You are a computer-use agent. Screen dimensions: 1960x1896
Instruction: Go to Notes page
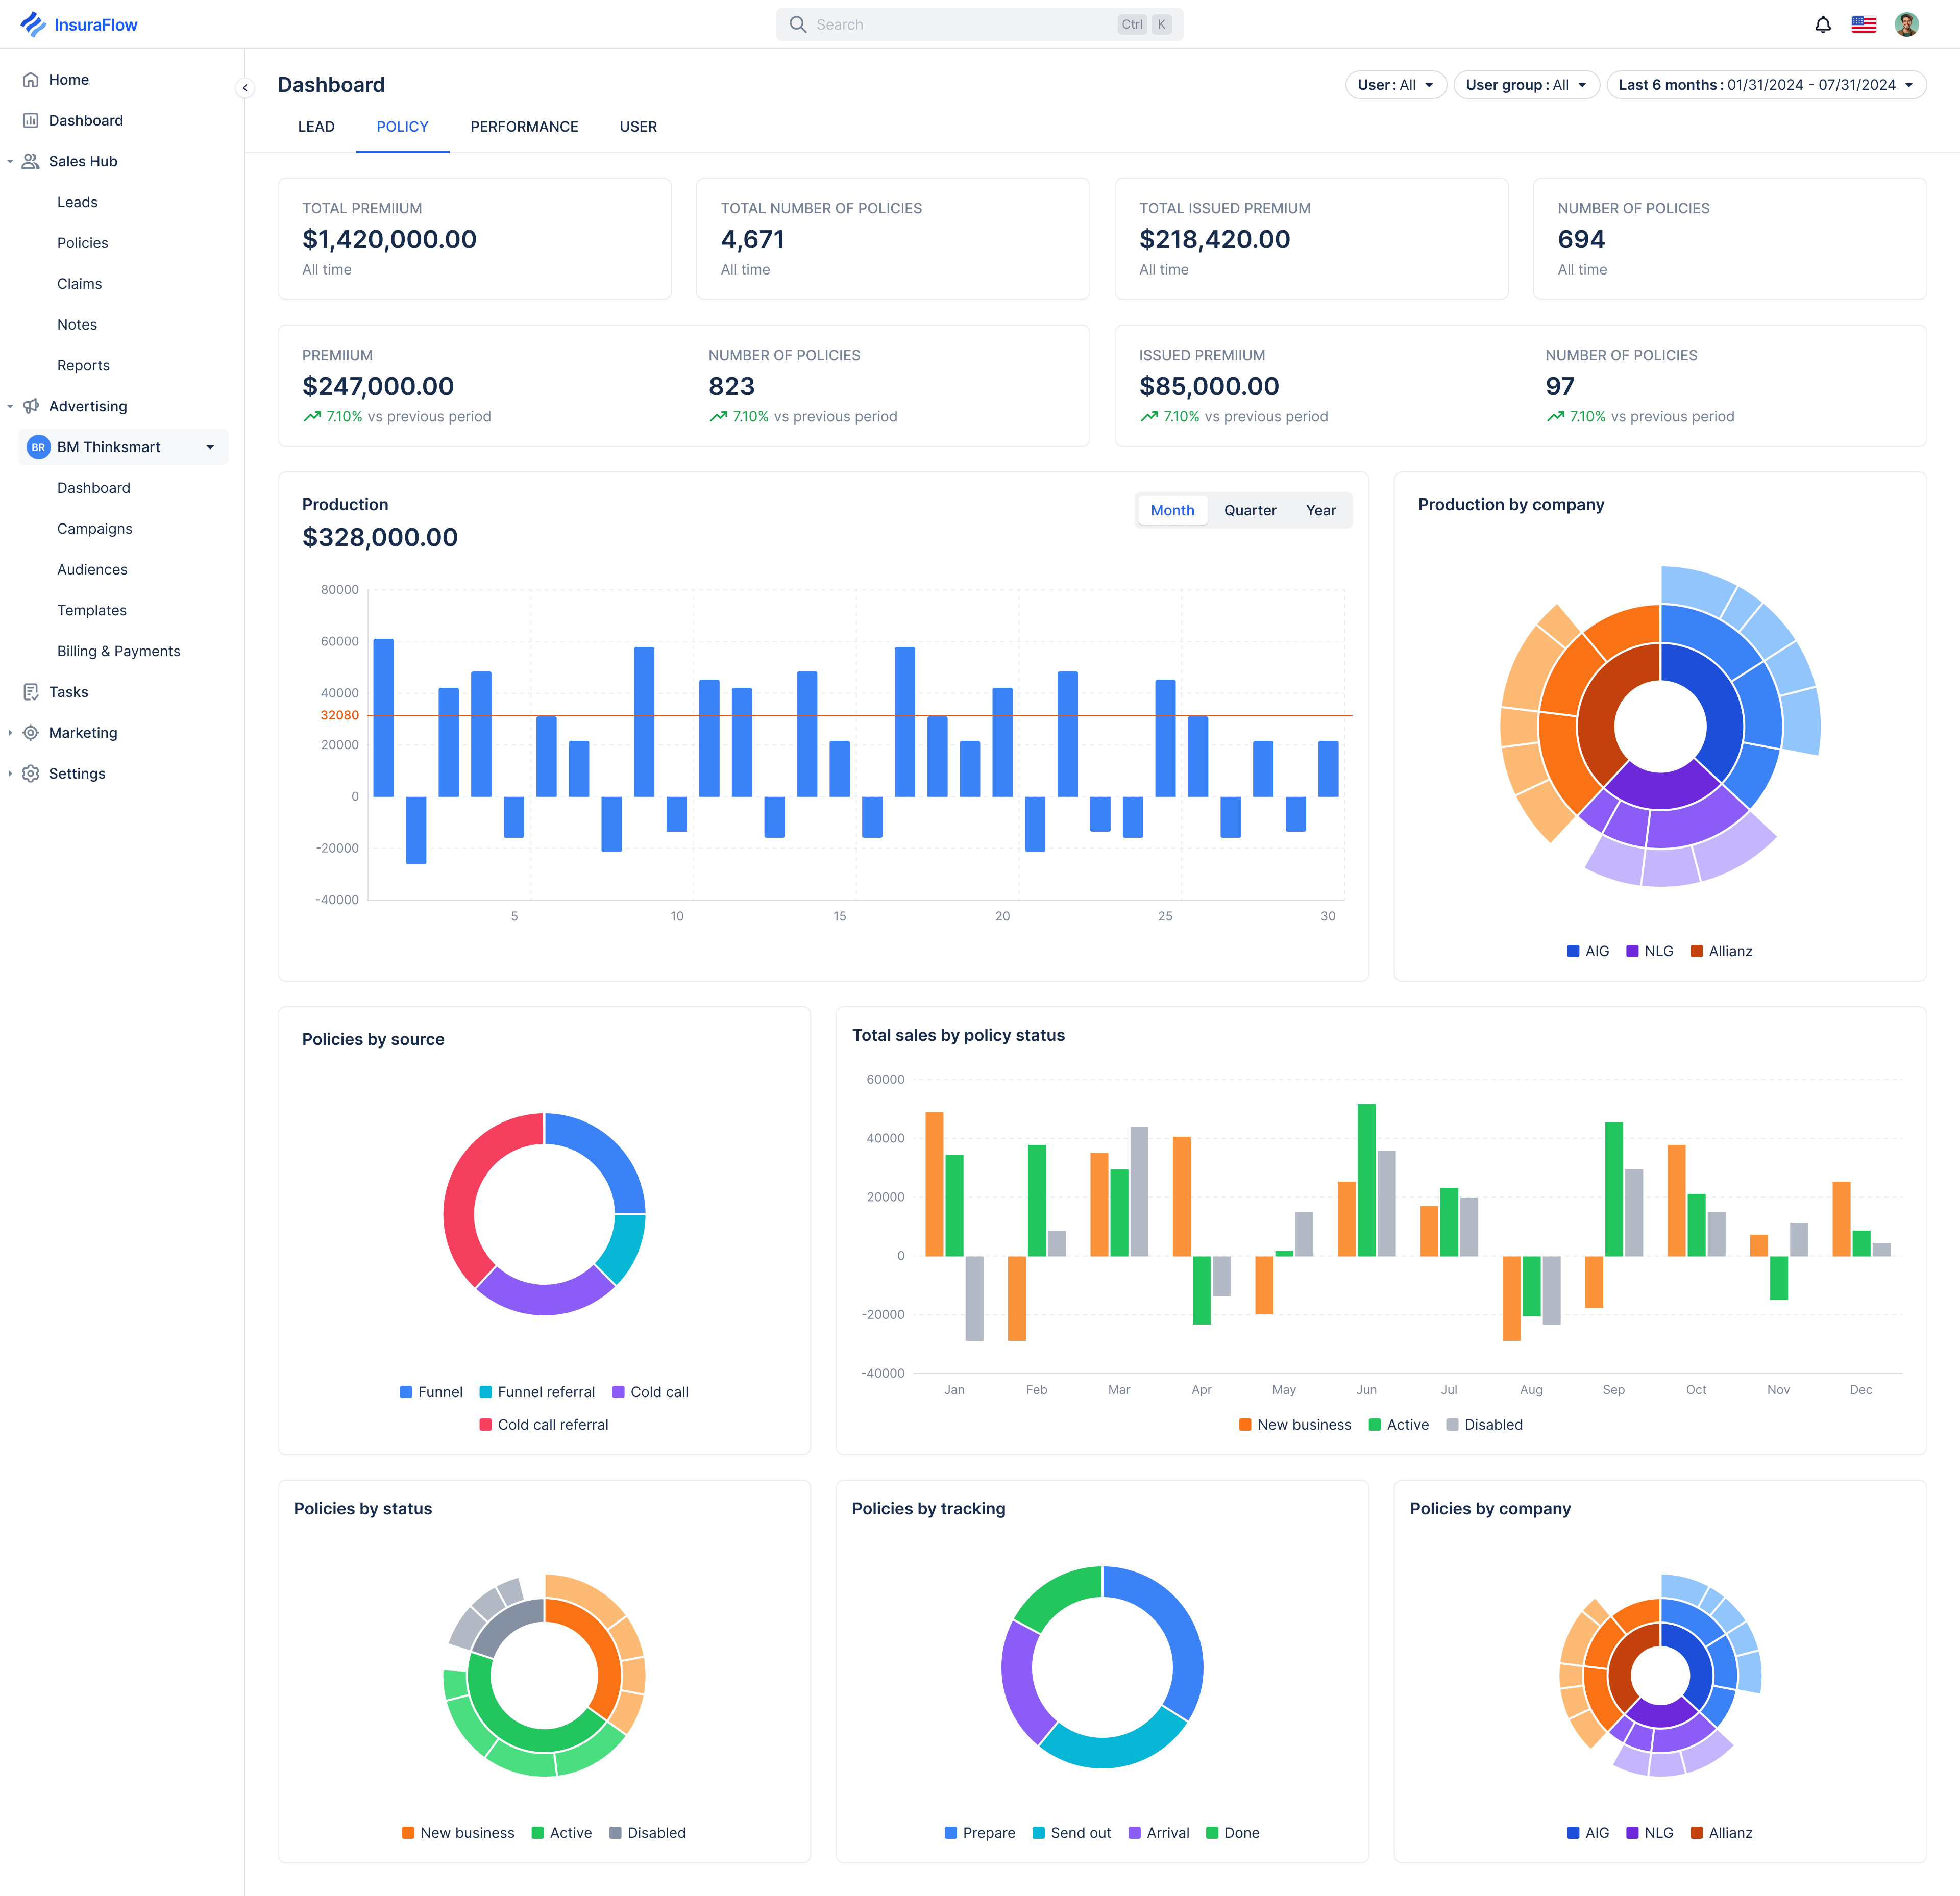pyautogui.click(x=77, y=325)
